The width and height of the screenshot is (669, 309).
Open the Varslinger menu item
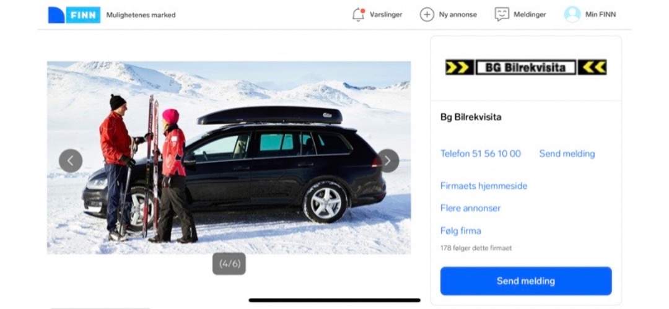point(386,14)
